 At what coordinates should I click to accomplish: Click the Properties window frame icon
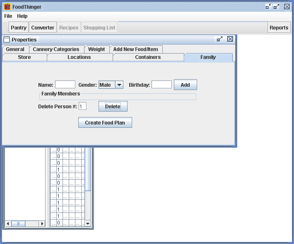[7, 39]
